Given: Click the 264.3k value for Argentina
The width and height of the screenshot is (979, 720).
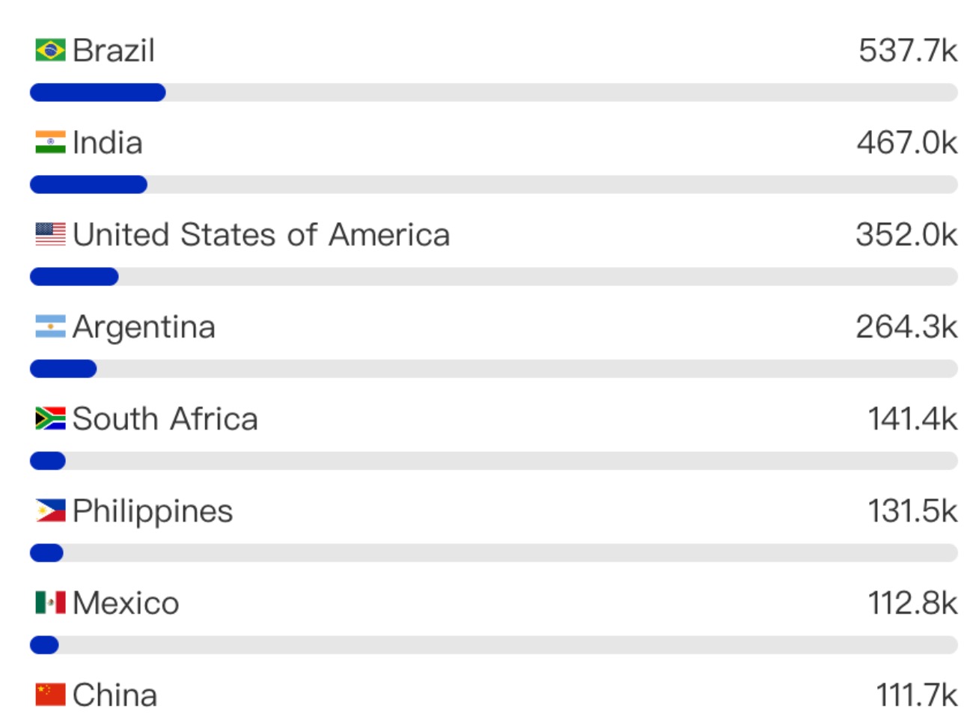Looking at the screenshot, I should click(x=906, y=326).
